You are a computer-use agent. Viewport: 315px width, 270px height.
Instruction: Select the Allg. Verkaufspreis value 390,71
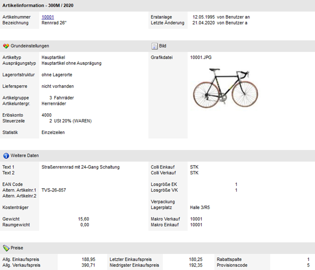[88, 265]
